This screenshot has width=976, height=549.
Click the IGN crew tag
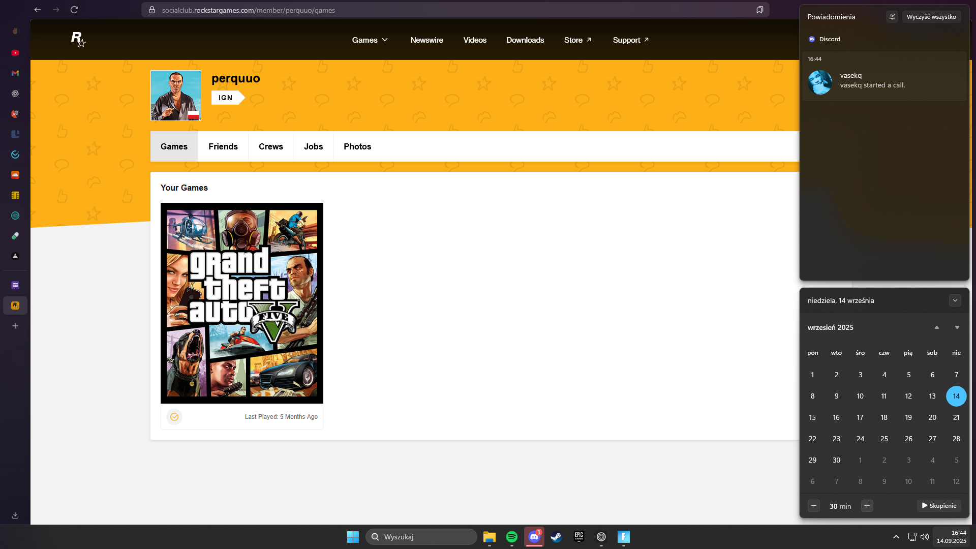tap(228, 98)
